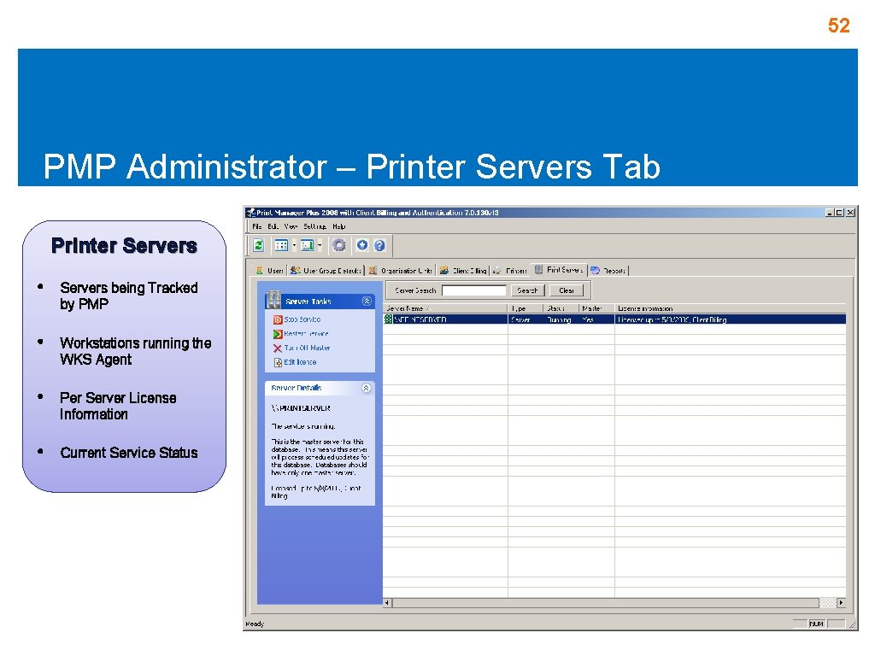Click the Restart Service link
This screenshot has width=875, height=656.
[307, 334]
